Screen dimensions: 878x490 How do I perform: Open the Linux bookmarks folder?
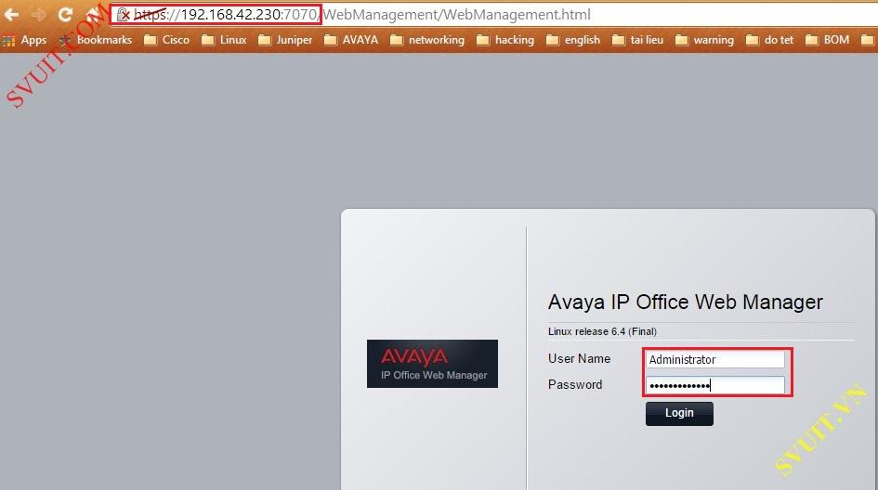(x=224, y=40)
